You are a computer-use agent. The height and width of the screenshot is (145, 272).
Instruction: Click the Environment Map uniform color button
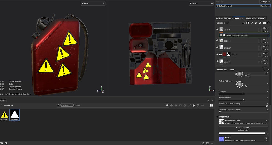[x=243, y=129]
